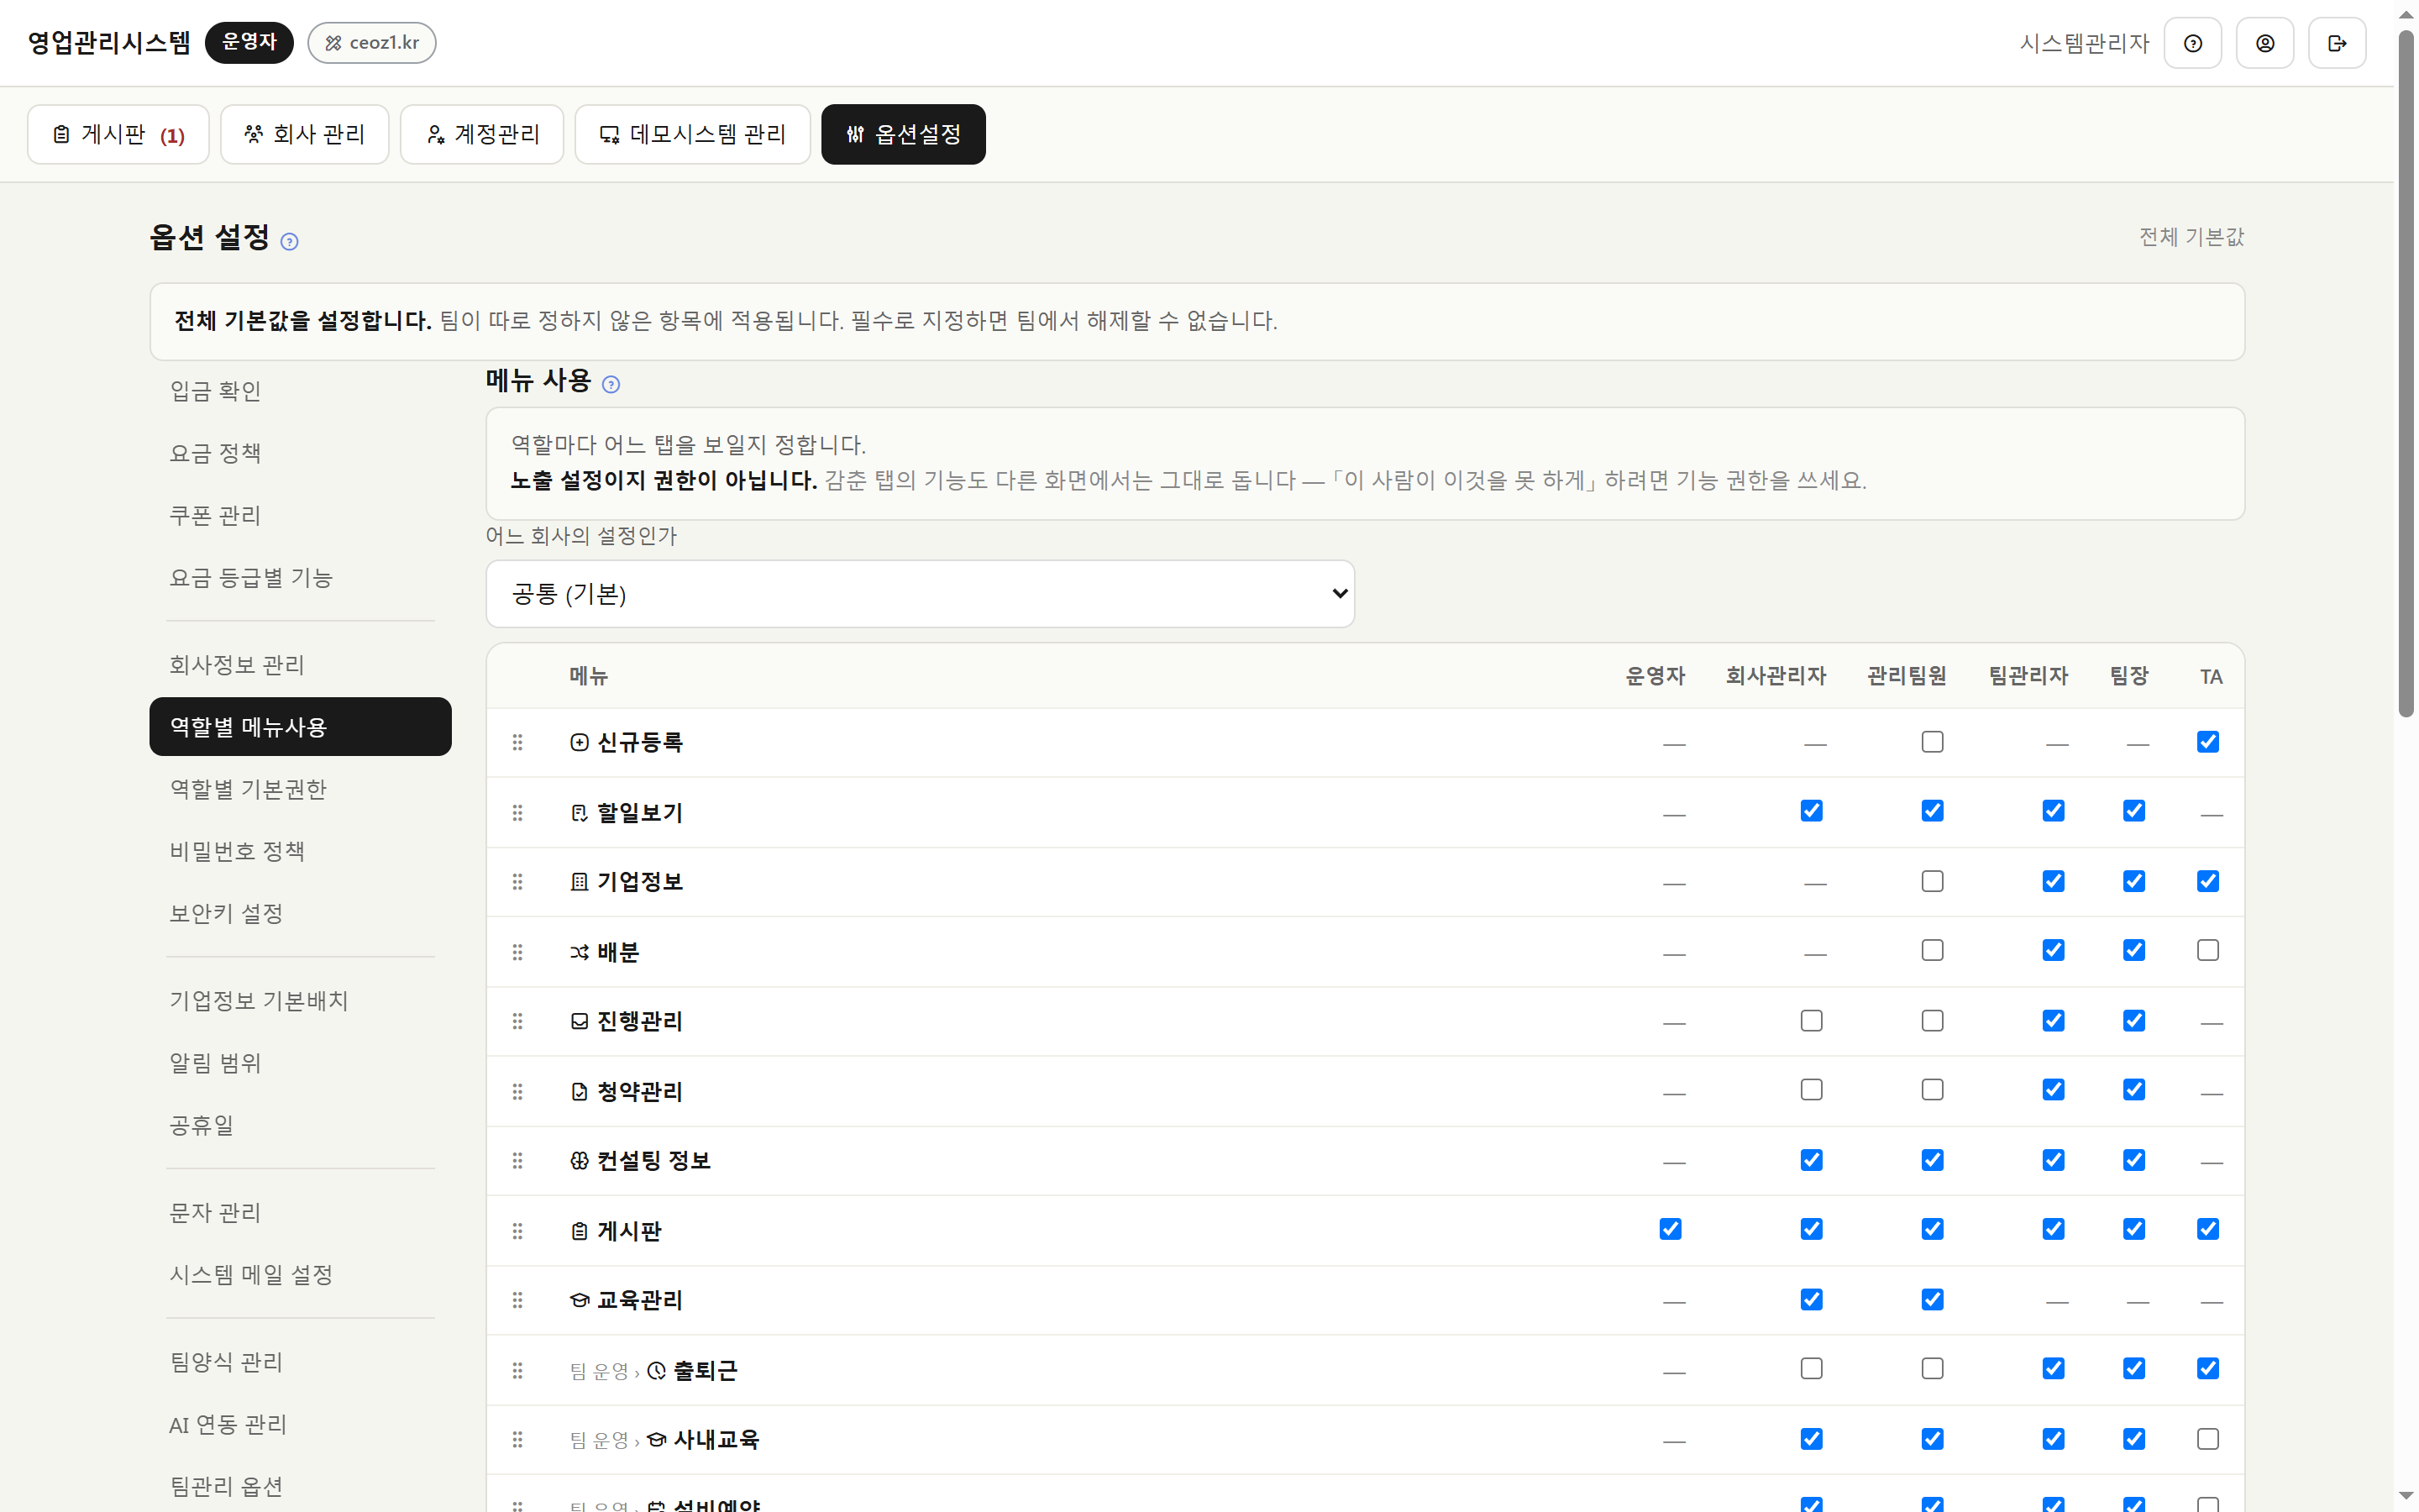The width and height of the screenshot is (2419, 1512).
Task: Click the help icon next to 메뉴 사용
Action: tap(611, 385)
